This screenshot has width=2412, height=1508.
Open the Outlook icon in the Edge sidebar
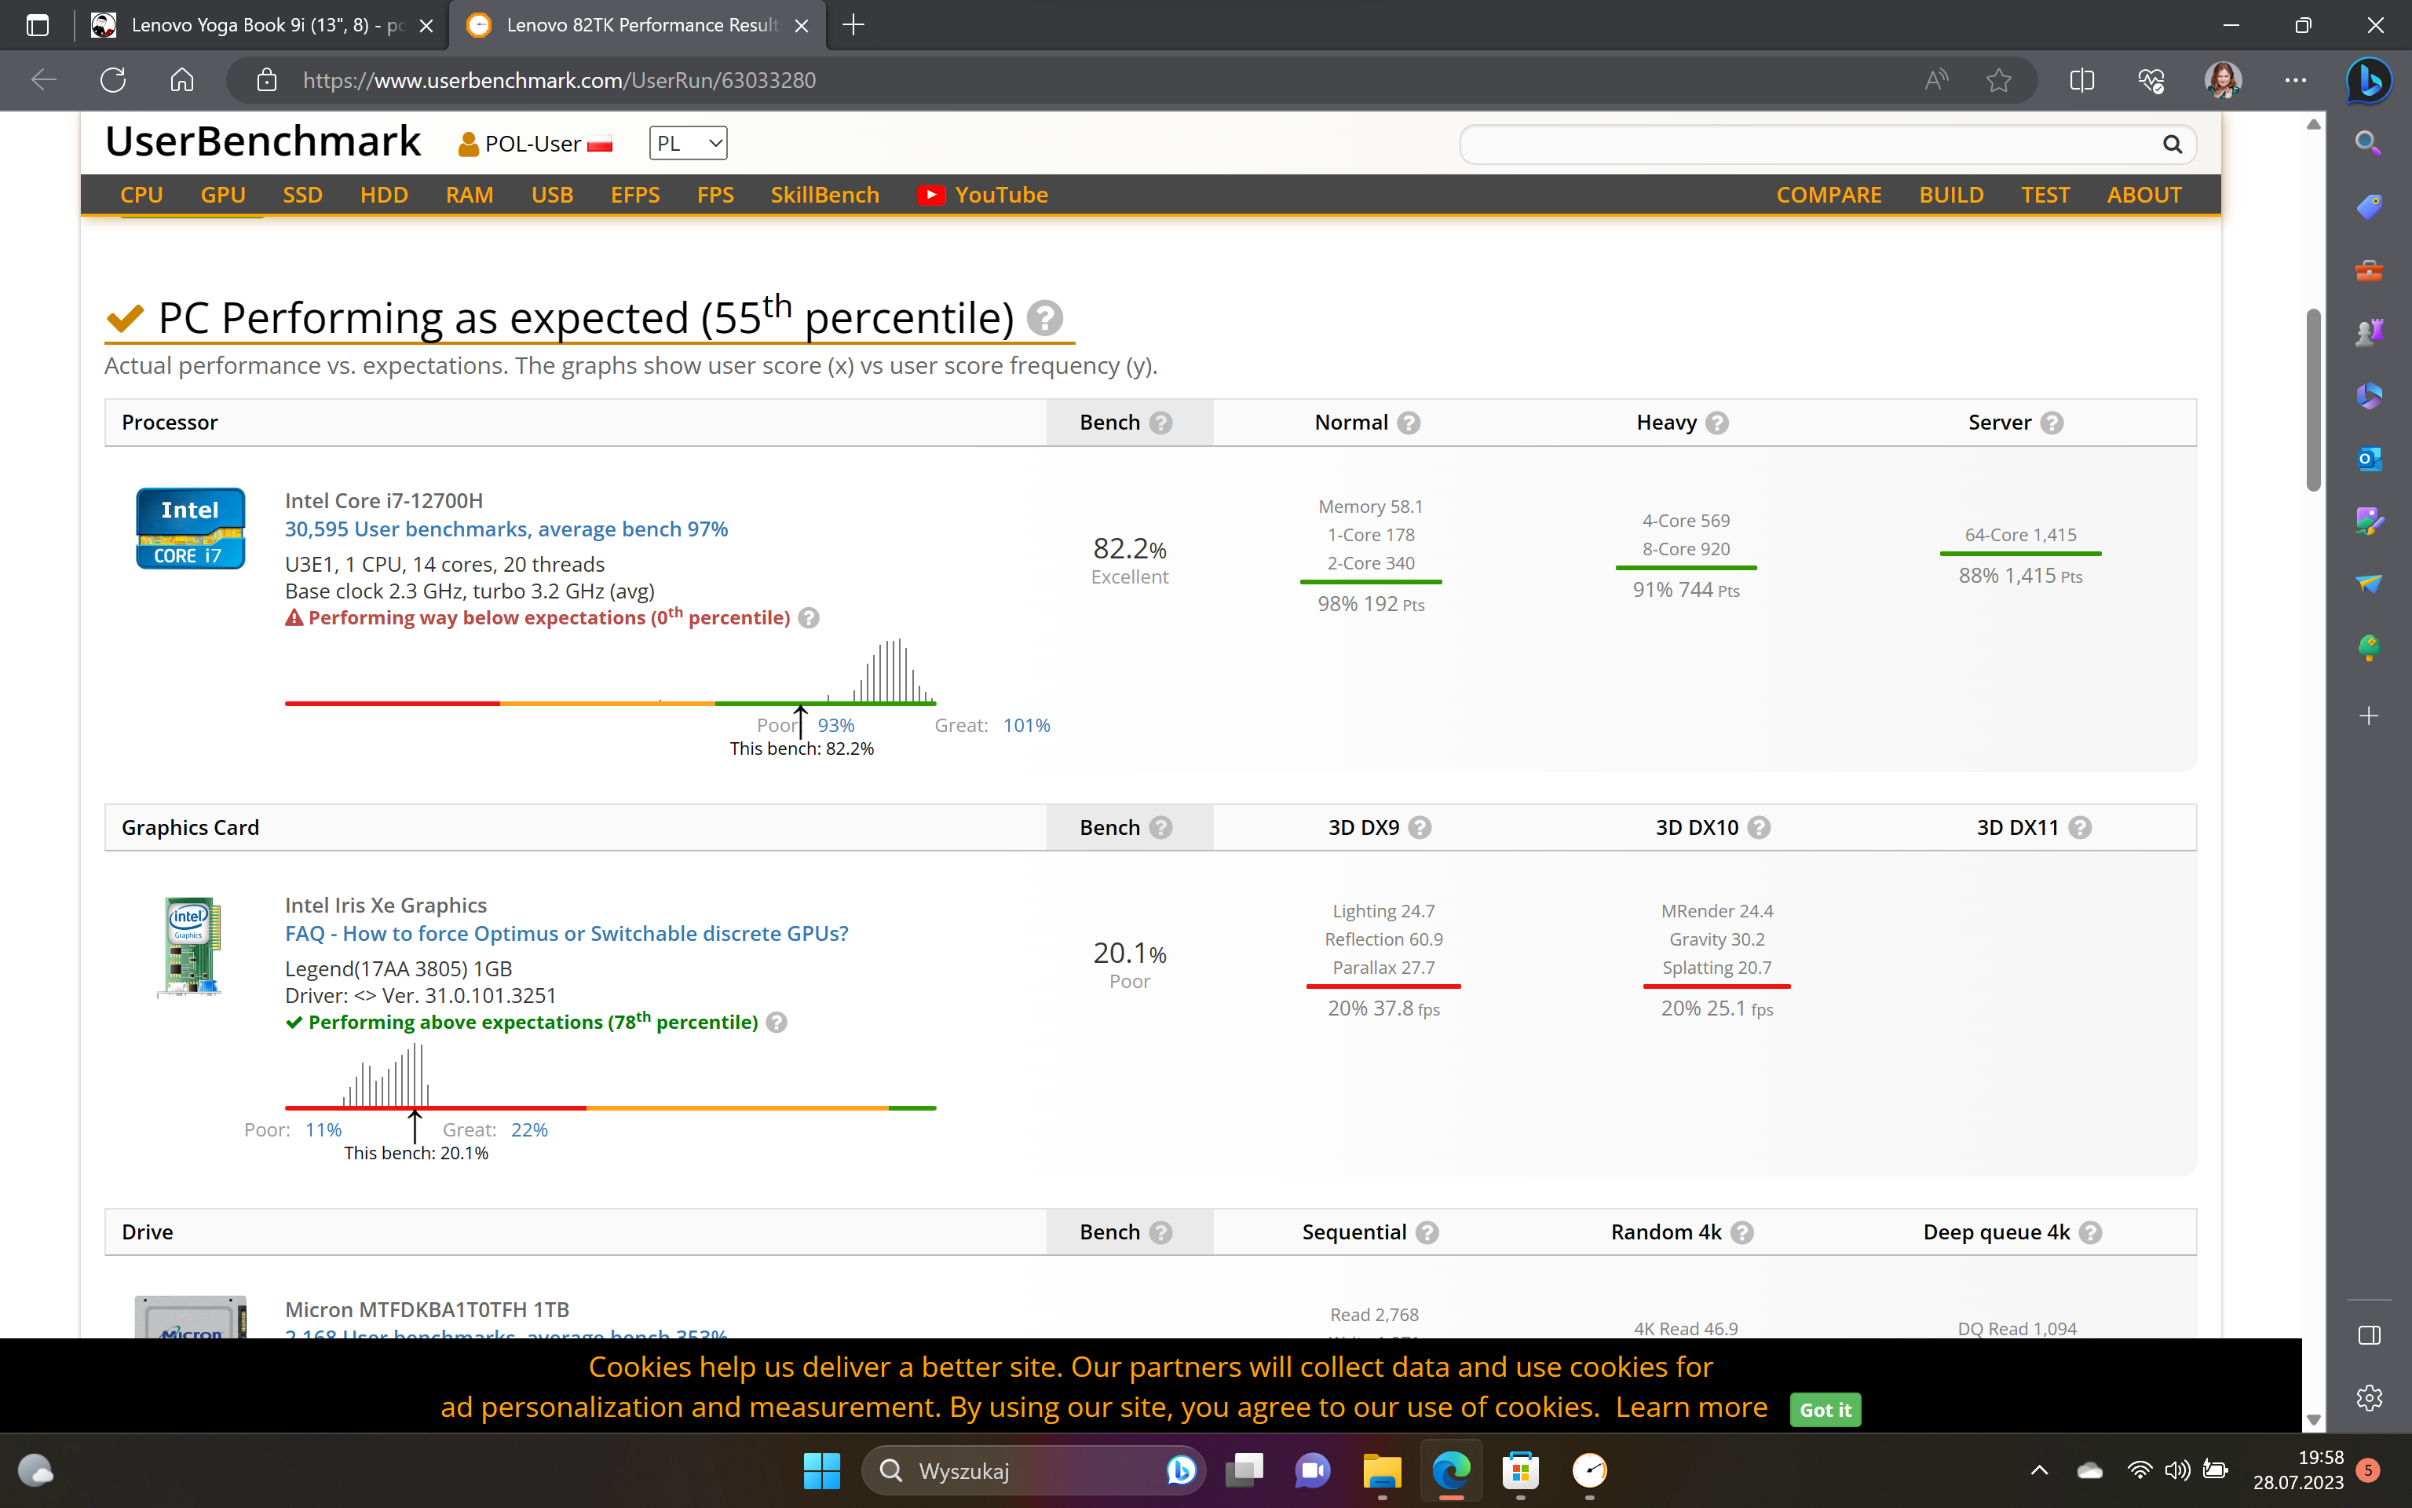tap(2369, 459)
